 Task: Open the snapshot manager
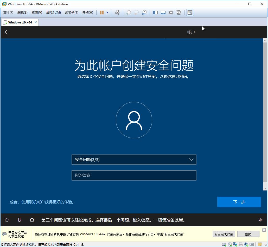pyautogui.click(x=144, y=12)
